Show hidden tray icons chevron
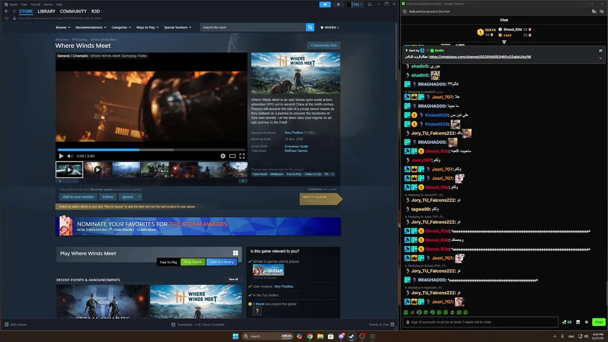608x342 pixels. coord(555,336)
